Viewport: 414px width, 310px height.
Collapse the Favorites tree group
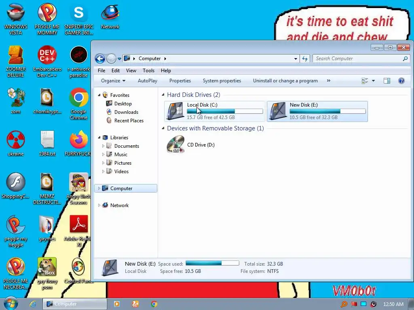coord(99,95)
